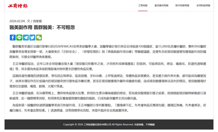Share the article via LINE

[x=19, y=38]
